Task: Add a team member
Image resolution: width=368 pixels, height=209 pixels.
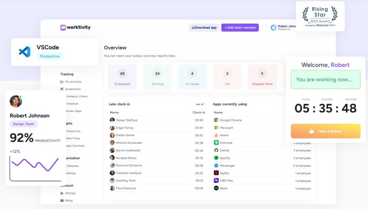Action: 240,28
